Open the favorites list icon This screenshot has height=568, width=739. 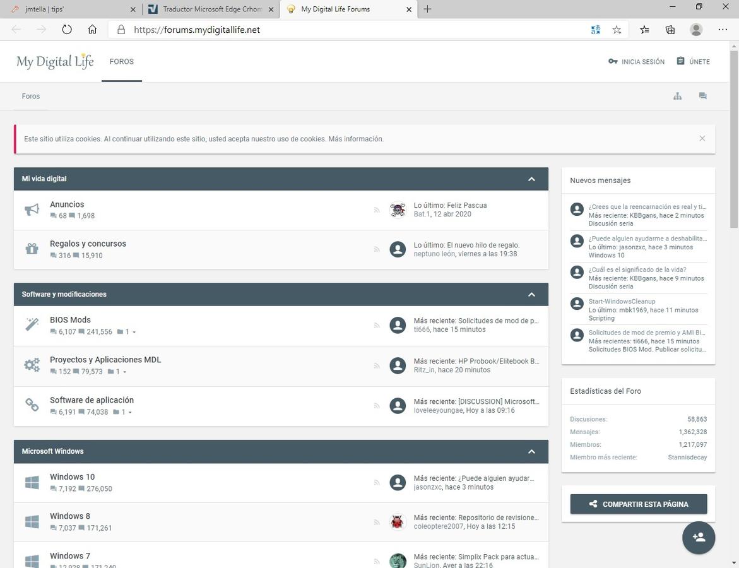coord(644,30)
